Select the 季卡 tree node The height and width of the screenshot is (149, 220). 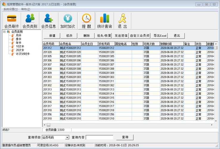pos(18,39)
